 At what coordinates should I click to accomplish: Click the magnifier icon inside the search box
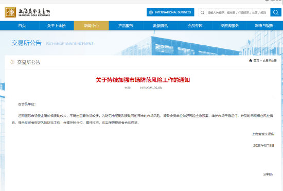tap(203, 13)
